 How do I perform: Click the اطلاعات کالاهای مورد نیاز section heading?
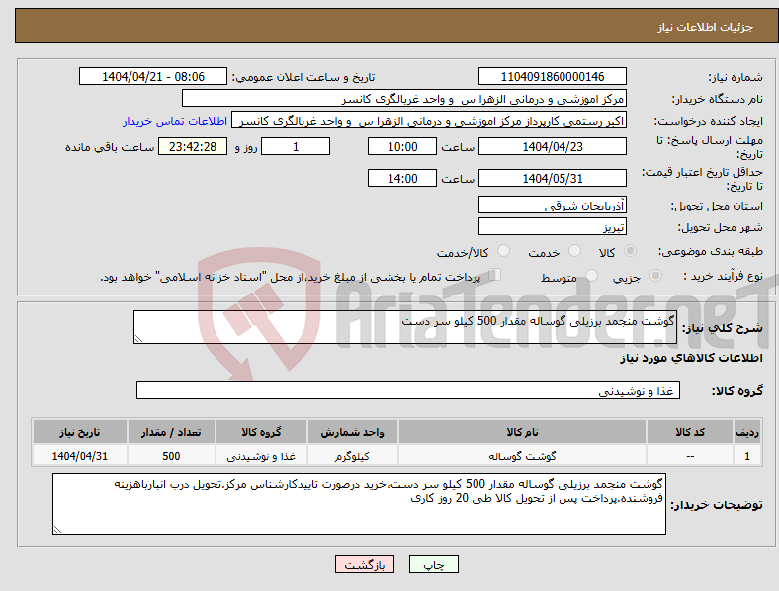691,358
